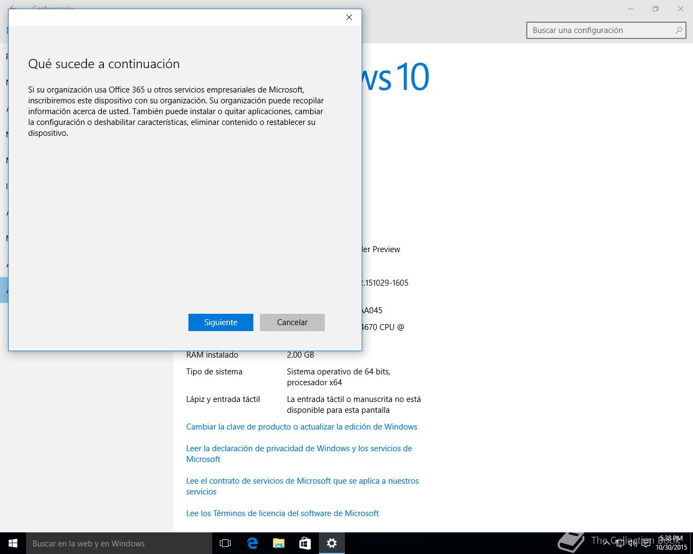Open the Windows Start menu
The width and height of the screenshot is (693, 554).
(x=13, y=543)
